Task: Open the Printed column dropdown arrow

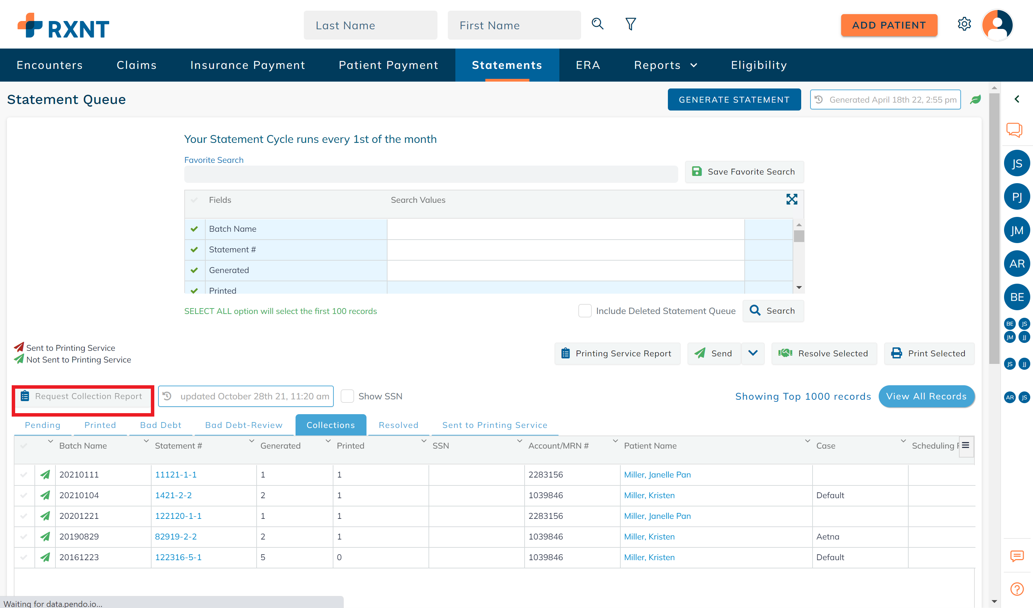Action: (x=423, y=441)
